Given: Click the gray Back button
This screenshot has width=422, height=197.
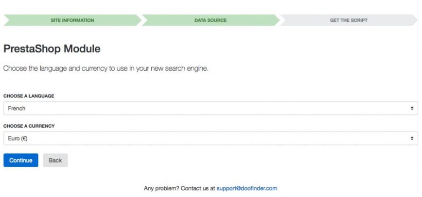Looking at the screenshot, I should coord(55,160).
